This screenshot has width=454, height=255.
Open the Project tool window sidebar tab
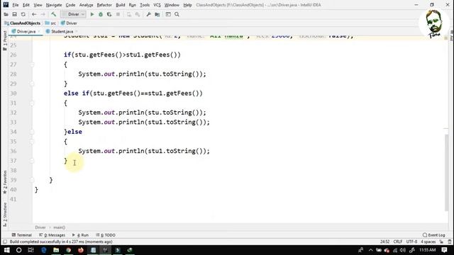tap(5, 40)
